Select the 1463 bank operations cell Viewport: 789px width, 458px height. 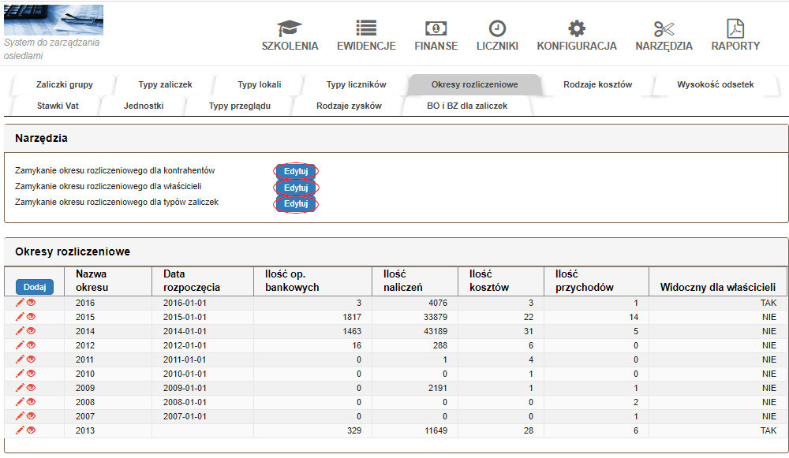(312, 331)
